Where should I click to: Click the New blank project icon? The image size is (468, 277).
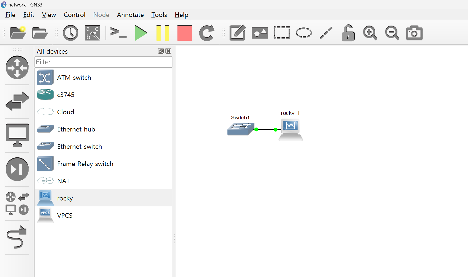[x=18, y=33]
